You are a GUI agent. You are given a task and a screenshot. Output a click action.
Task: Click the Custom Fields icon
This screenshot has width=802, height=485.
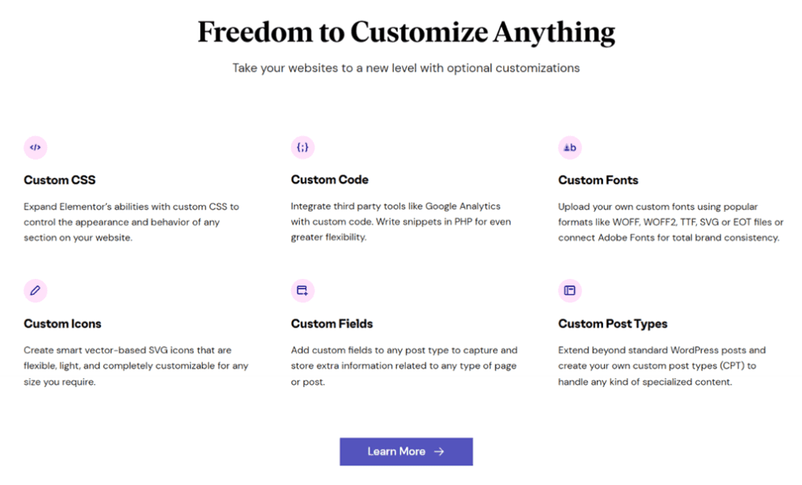302,290
